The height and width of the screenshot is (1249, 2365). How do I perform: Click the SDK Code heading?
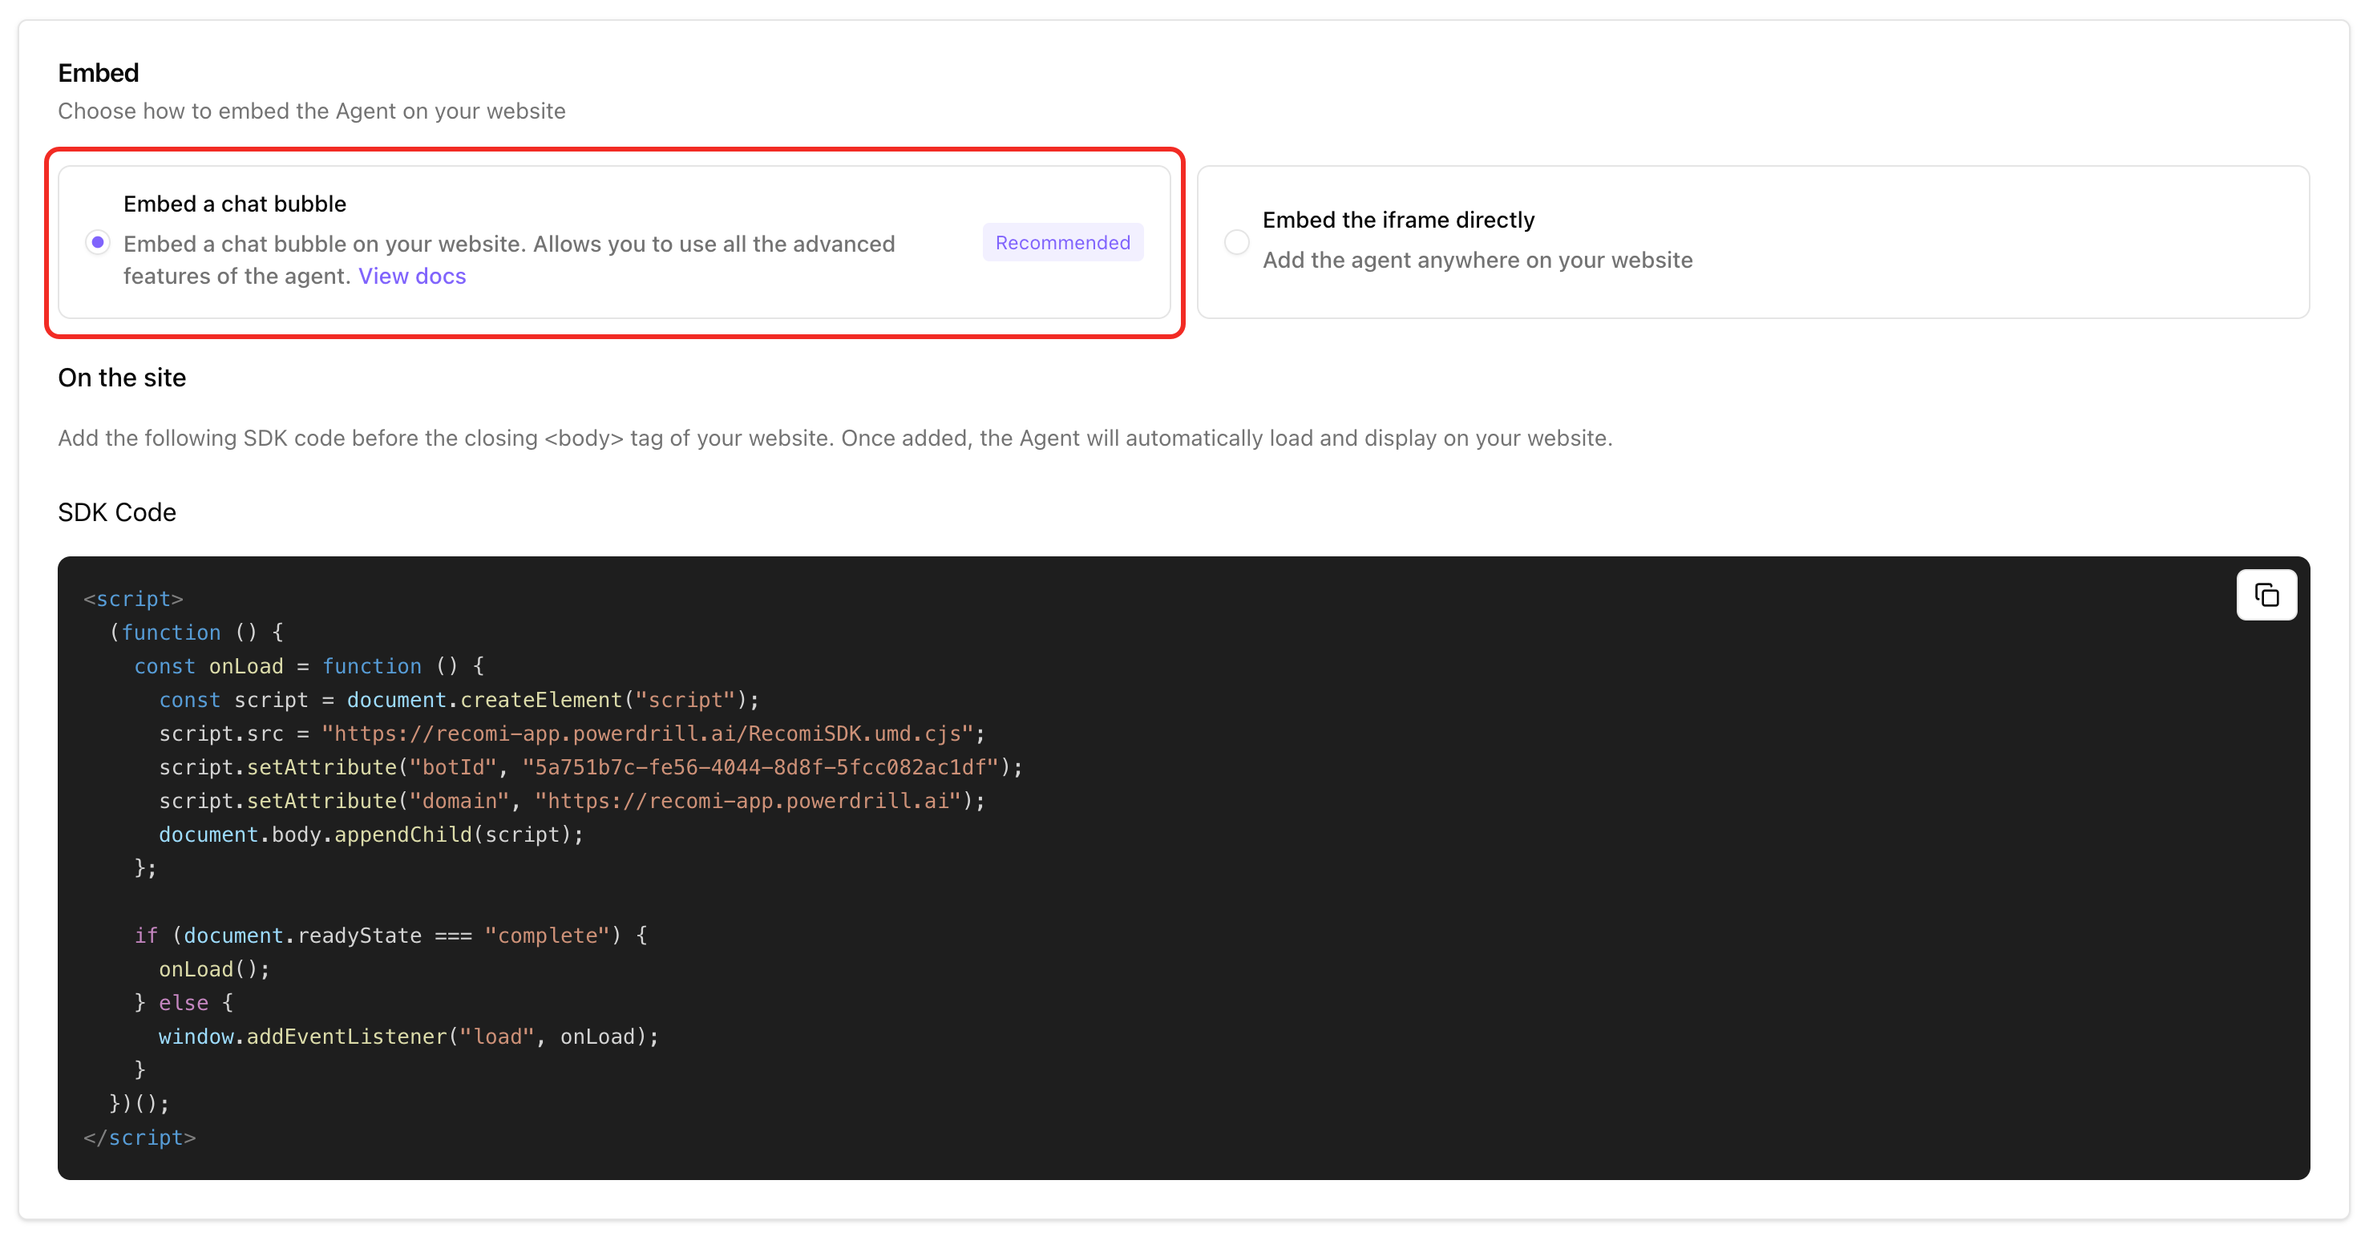tap(116, 512)
